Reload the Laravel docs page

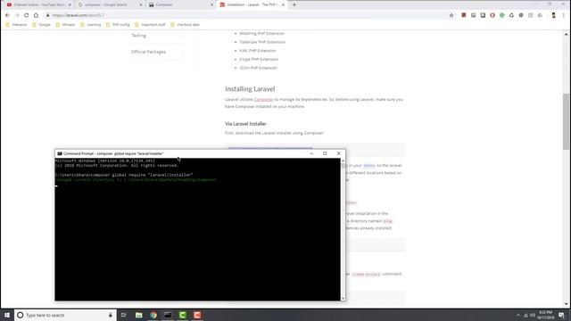coord(26,15)
